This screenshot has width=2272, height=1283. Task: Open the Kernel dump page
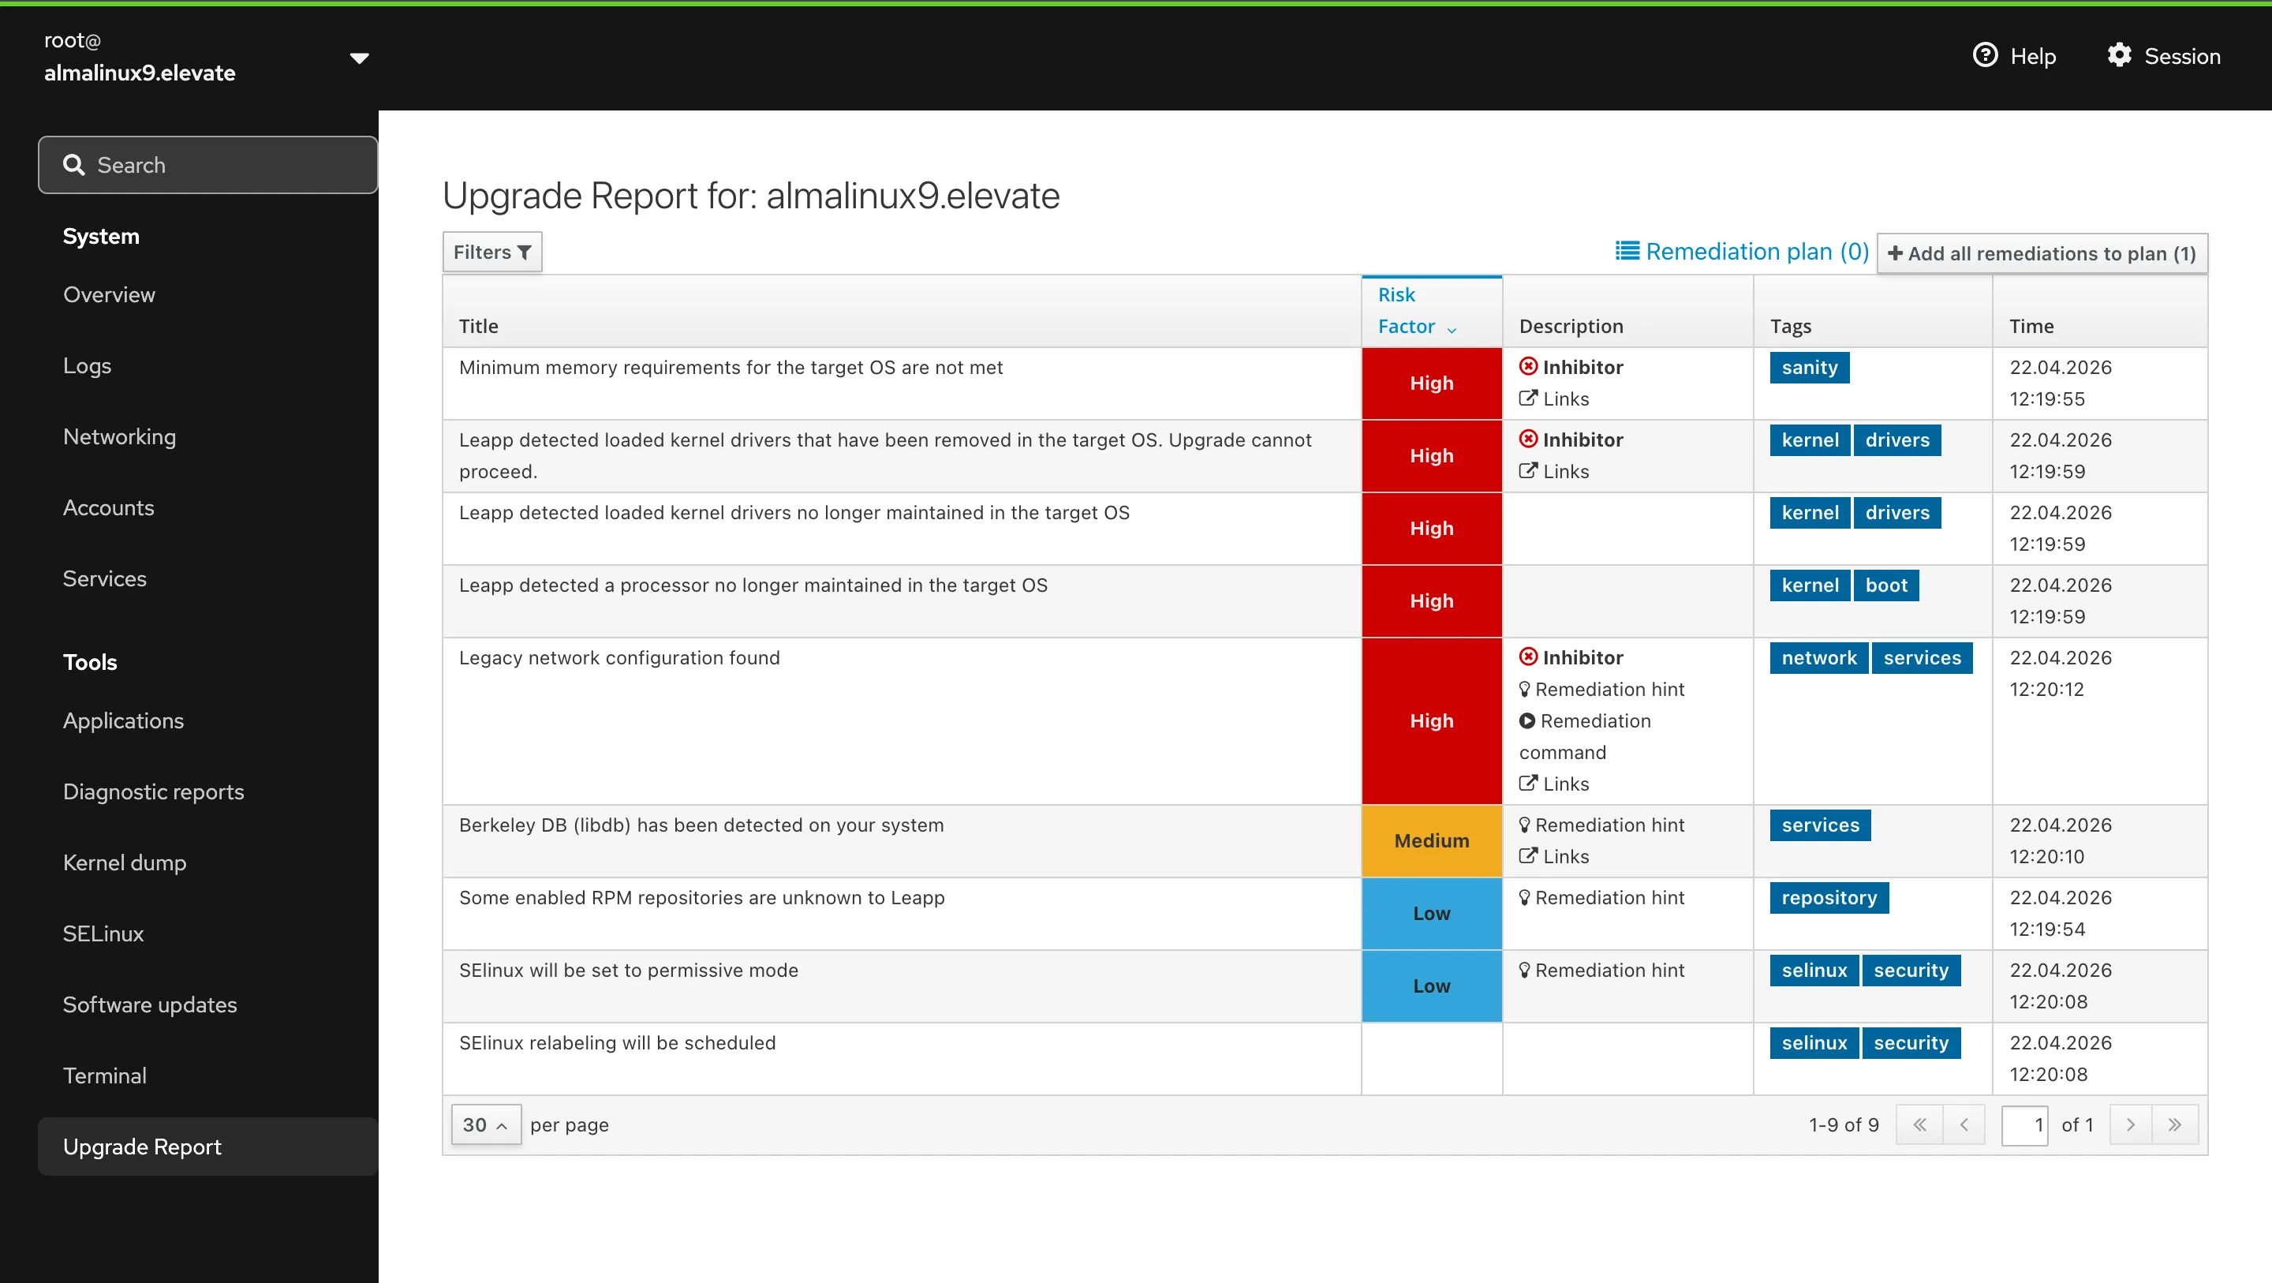click(x=125, y=862)
